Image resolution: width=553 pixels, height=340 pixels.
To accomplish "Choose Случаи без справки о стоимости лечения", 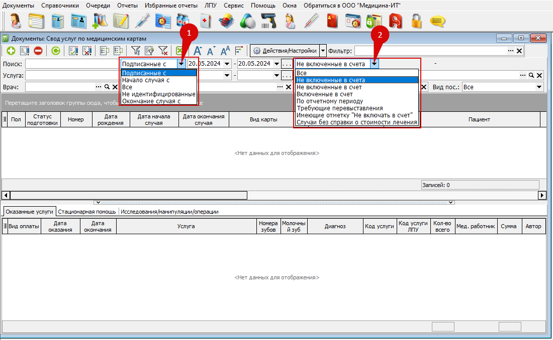I will [x=356, y=122].
